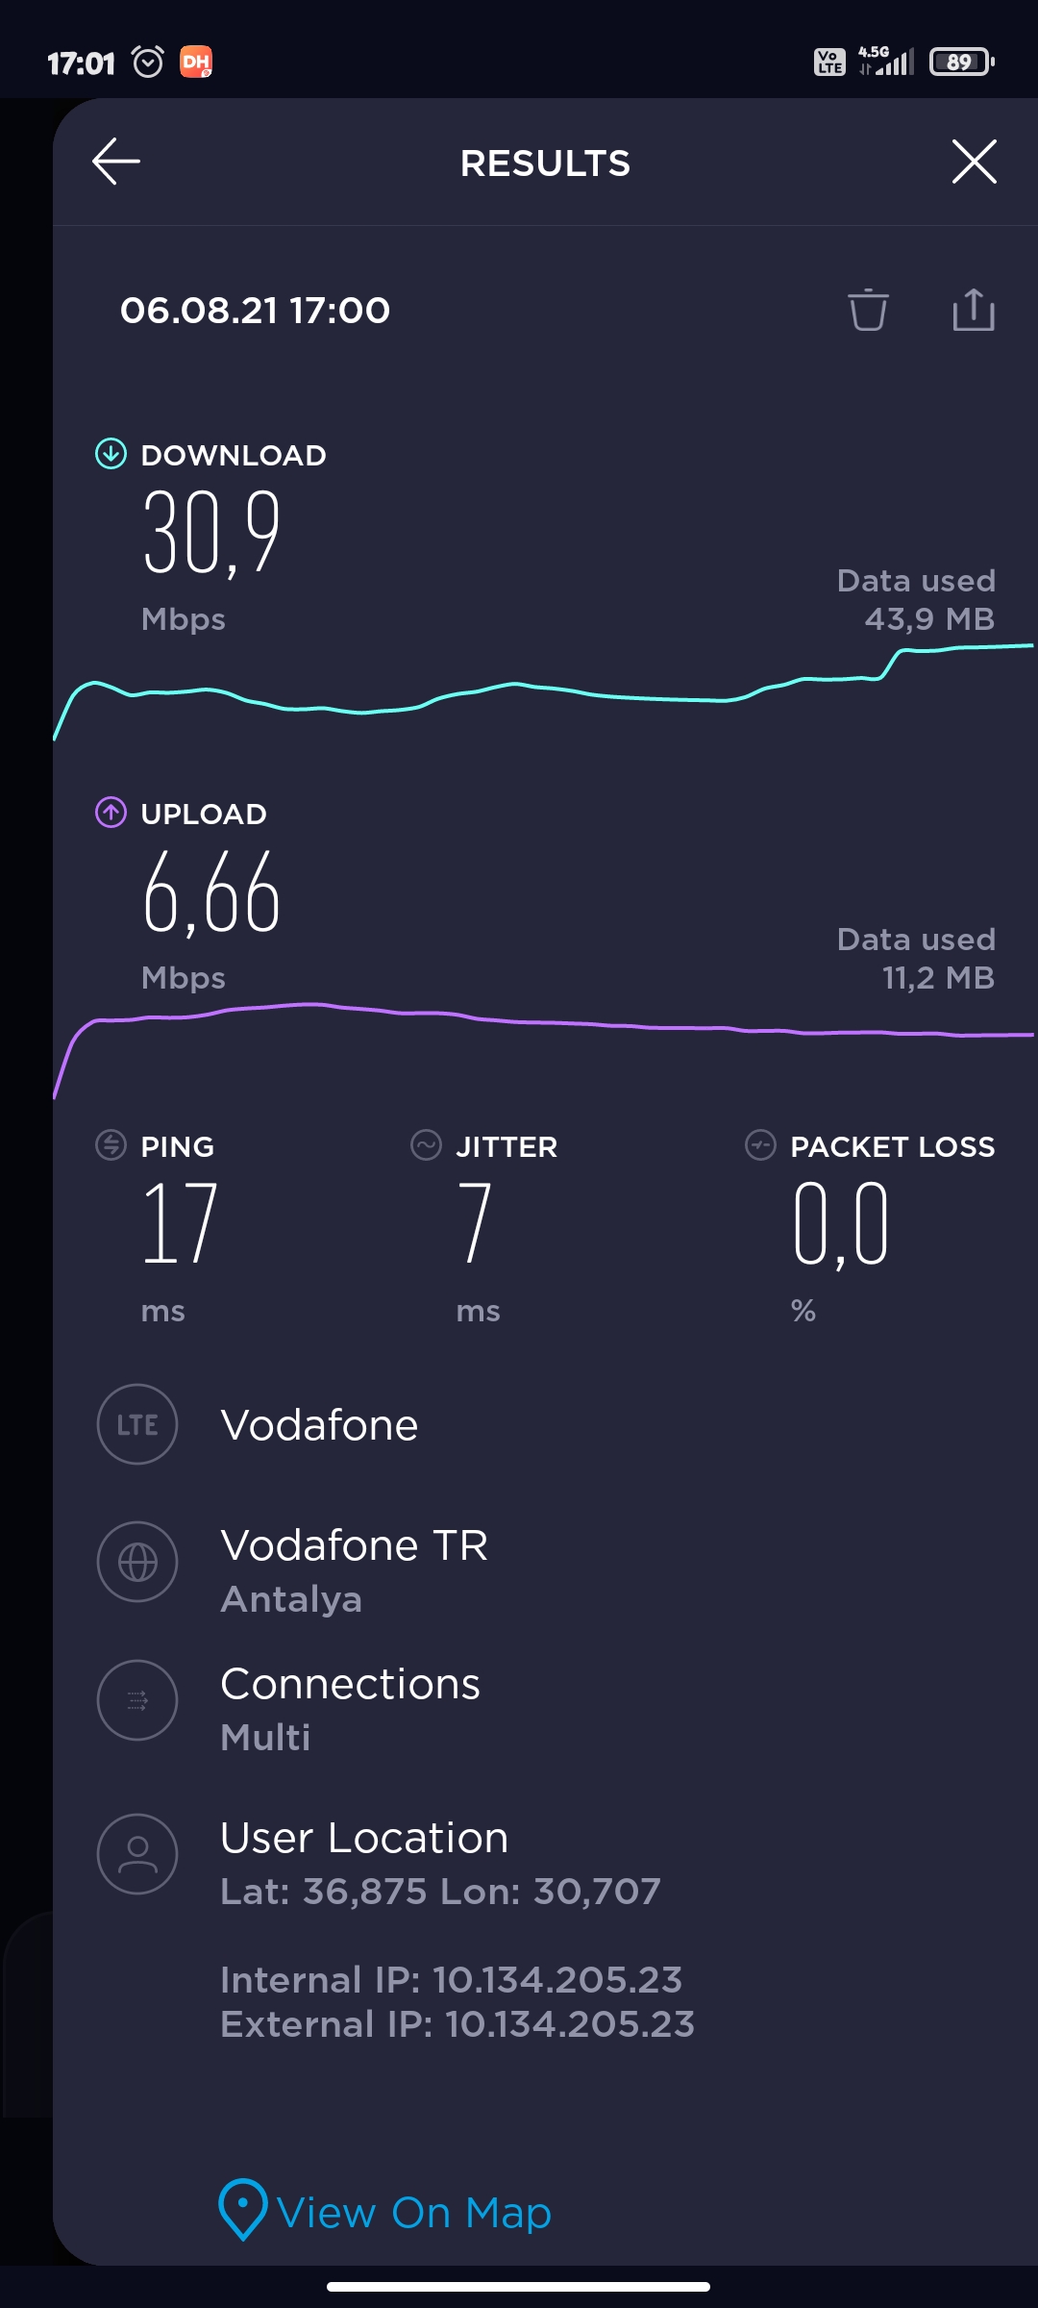Image resolution: width=1038 pixels, height=2308 pixels.
Task: Tap the back arrow icon
Action: [x=116, y=161]
